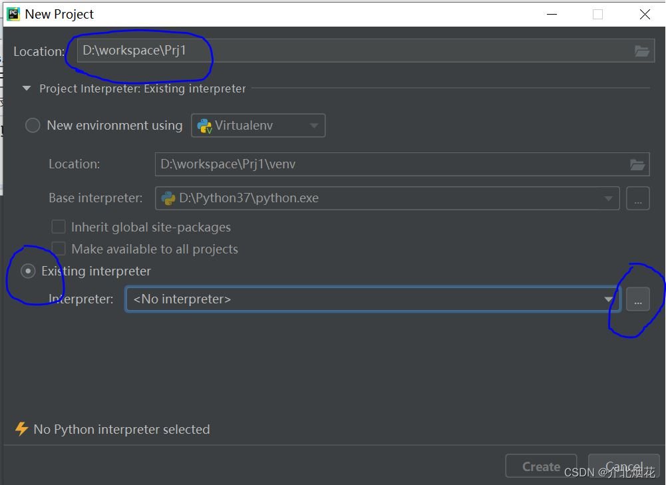Click the Create button
This screenshot has height=485, width=666.
(x=541, y=466)
